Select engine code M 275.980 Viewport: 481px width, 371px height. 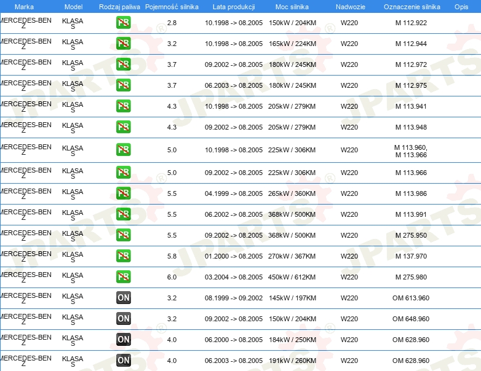[411, 276]
